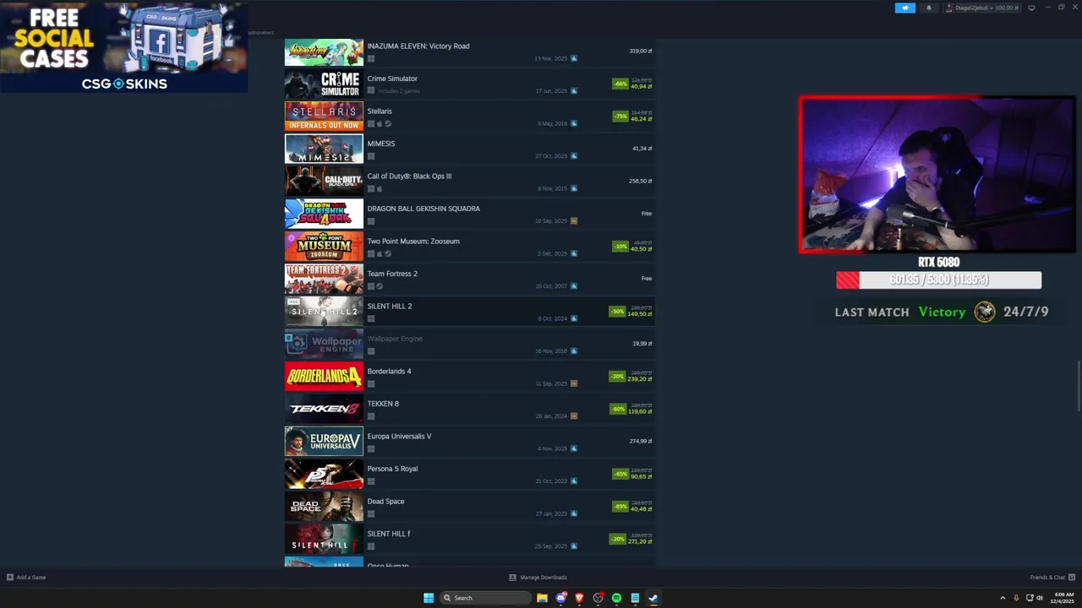Click the -66% discount badge on Crime Simulator
The image size is (1082, 608).
point(620,84)
